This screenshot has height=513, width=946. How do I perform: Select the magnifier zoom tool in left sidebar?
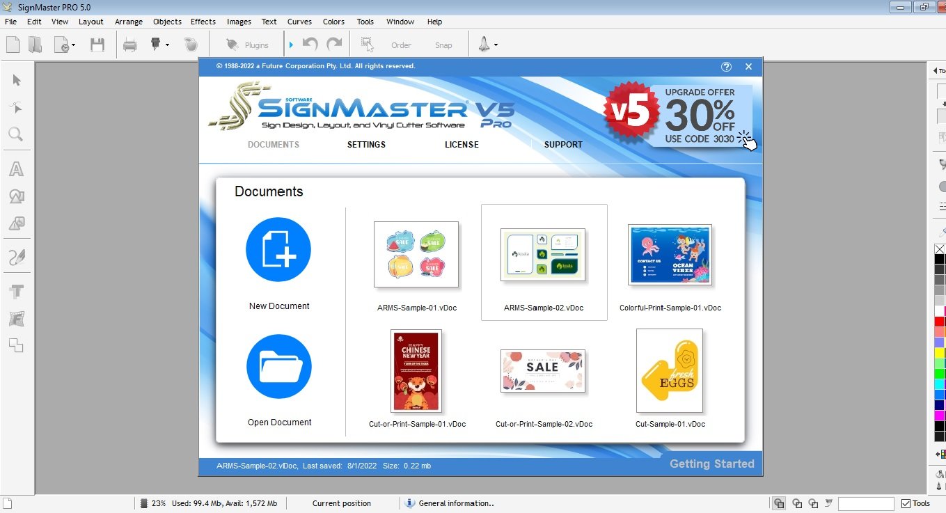tap(16, 134)
